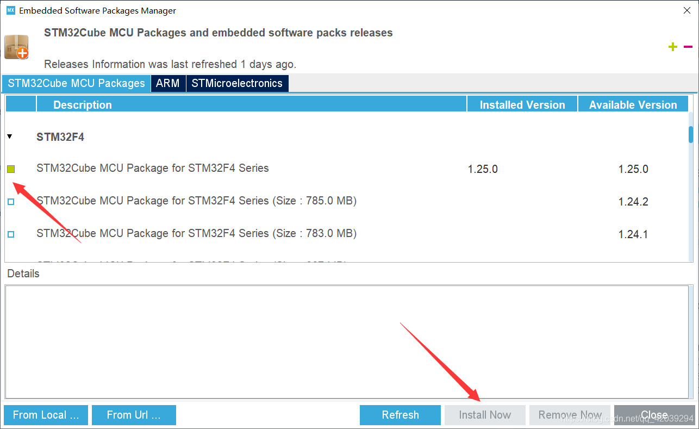699x429 pixels.
Task: Click the From Local button
Action: [x=45, y=415]
